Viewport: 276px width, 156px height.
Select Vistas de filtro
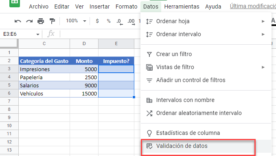(x=206, y=67)
